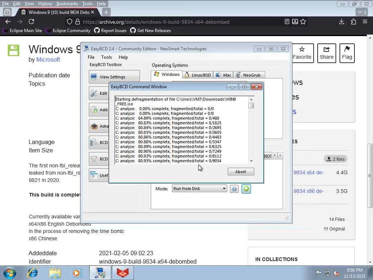373x280 pixels.
Task: Click the green add entry button
Action: (246, 189)
